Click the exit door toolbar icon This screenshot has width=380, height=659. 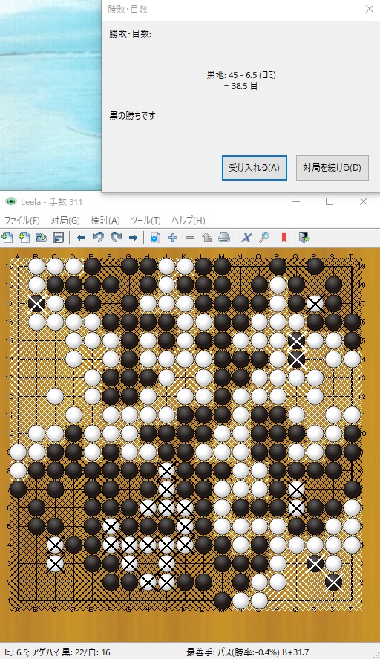pos(304,238)
